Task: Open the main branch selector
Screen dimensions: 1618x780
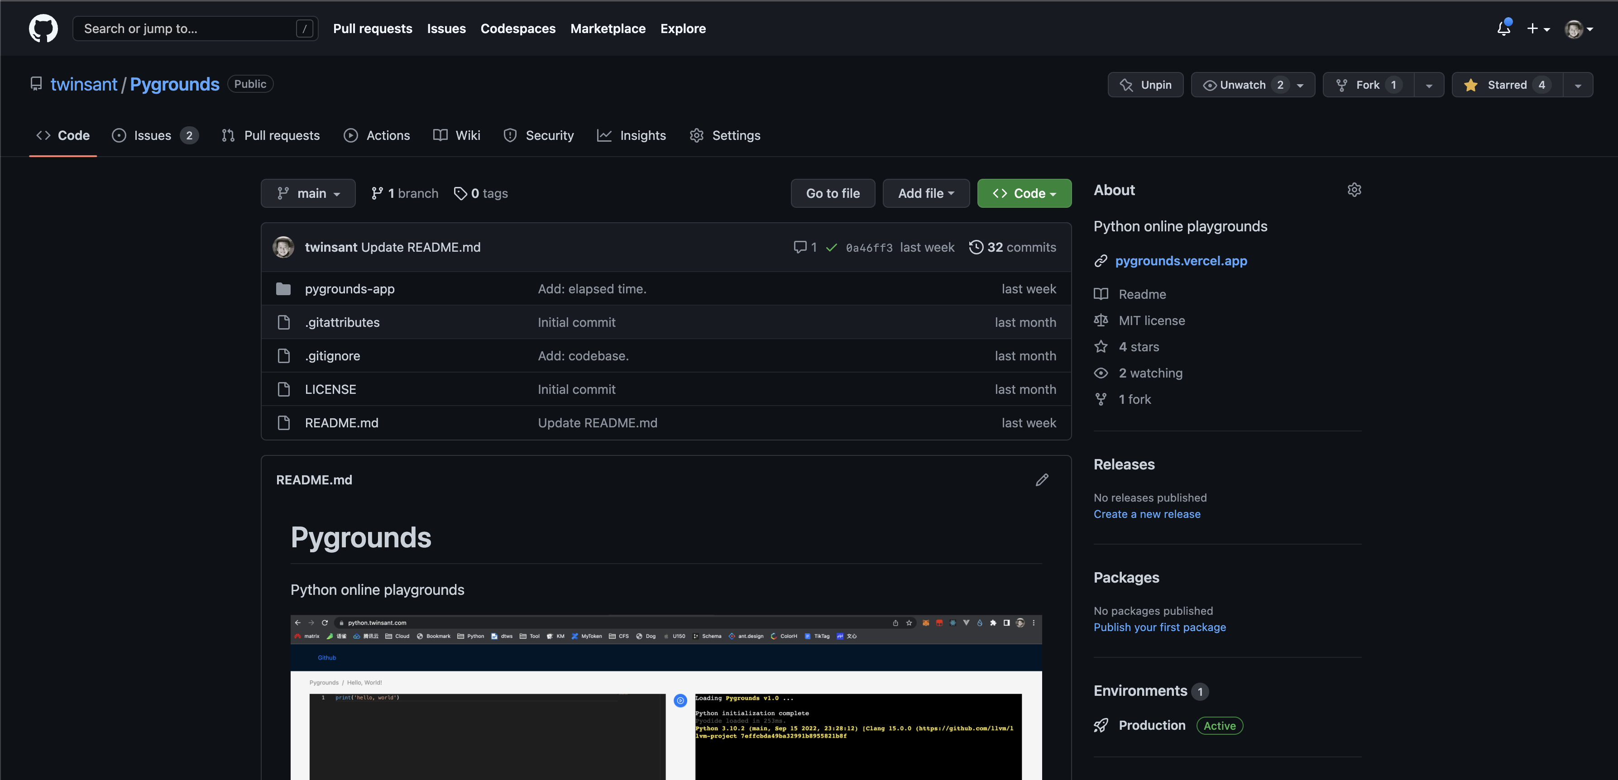Action: point(308,193)
